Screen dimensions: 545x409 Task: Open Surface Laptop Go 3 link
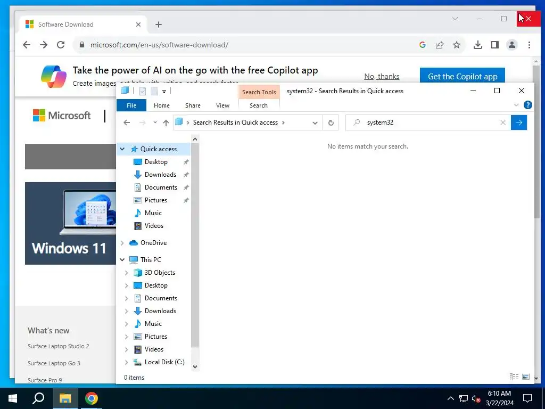coord(54,363)
